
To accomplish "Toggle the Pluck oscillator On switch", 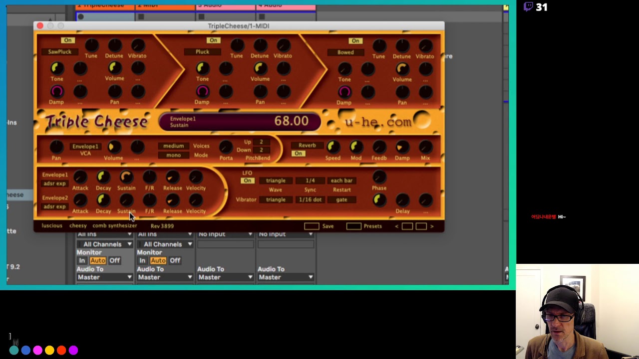I will (x=213, y=40).
